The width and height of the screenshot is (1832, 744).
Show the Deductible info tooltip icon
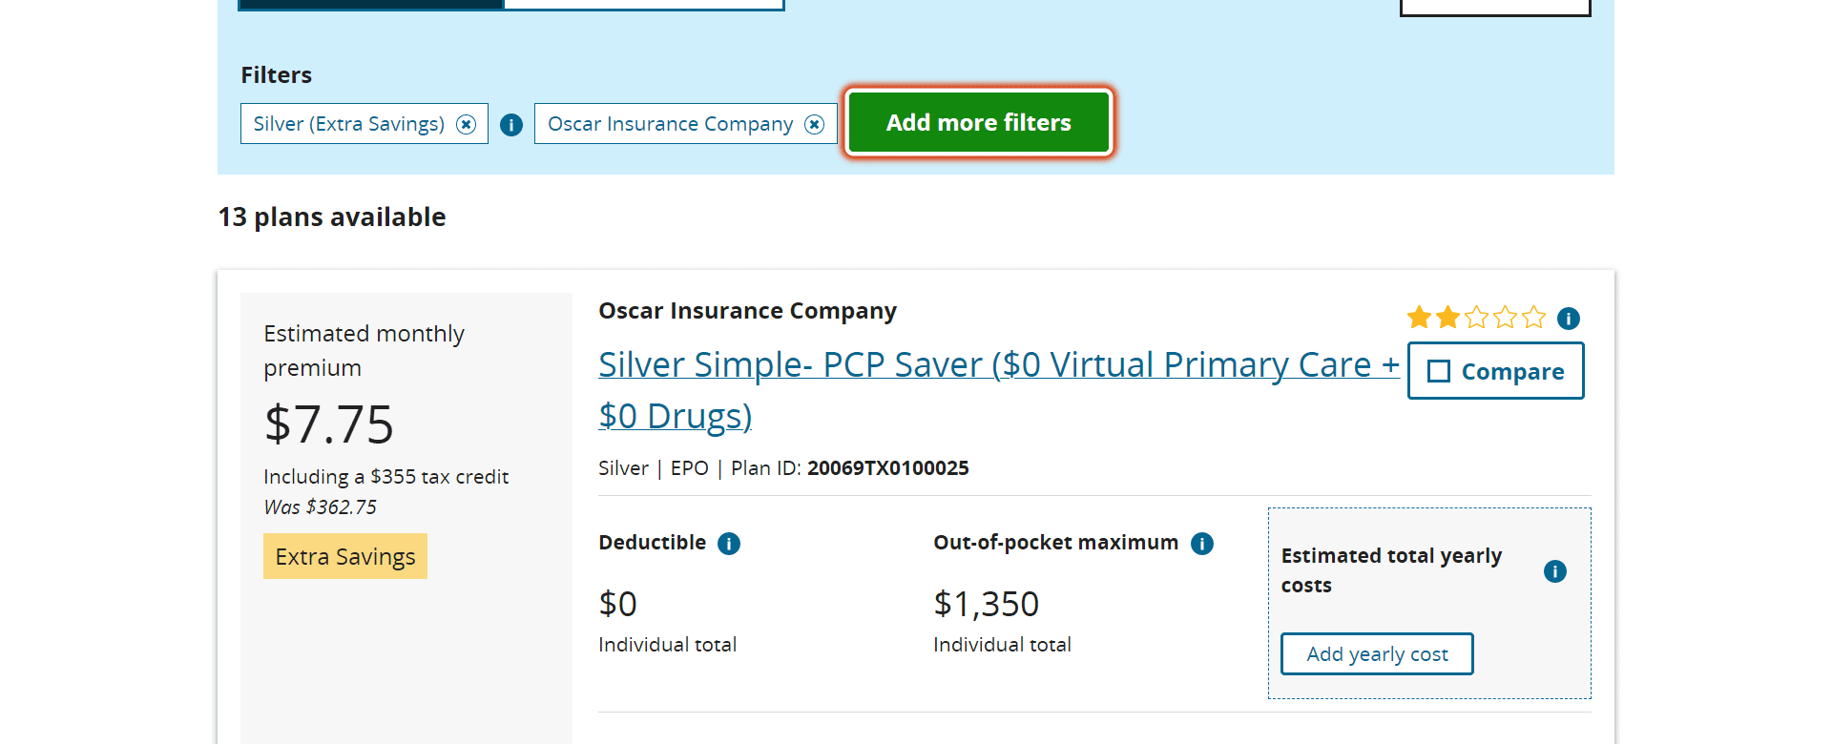click(x=729, y=544)
